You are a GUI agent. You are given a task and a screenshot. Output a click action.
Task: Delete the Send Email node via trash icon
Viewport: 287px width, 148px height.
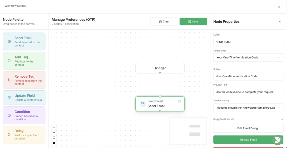[179, 101]
